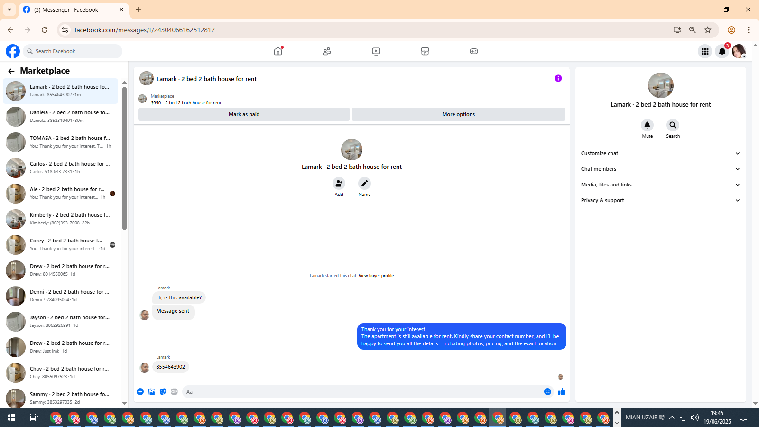The height and width of the screenshot is (427, 759).
Task: Go back from Marketplace chat list
Action: (x=11, y=71)
